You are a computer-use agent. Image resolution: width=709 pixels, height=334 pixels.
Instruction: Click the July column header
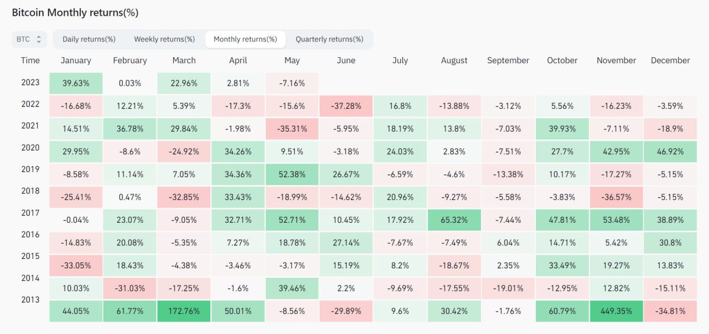click(x=400, y=60)
